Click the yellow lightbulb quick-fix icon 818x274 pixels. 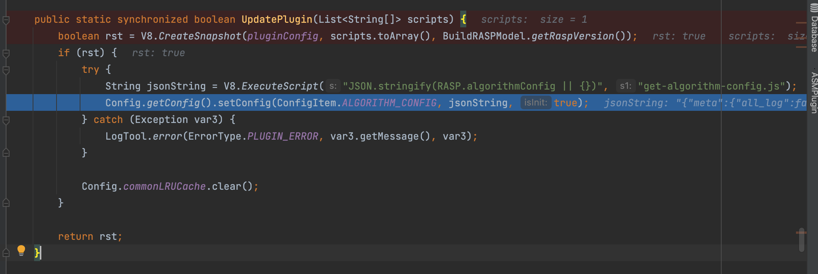click(x=21, y=250)
